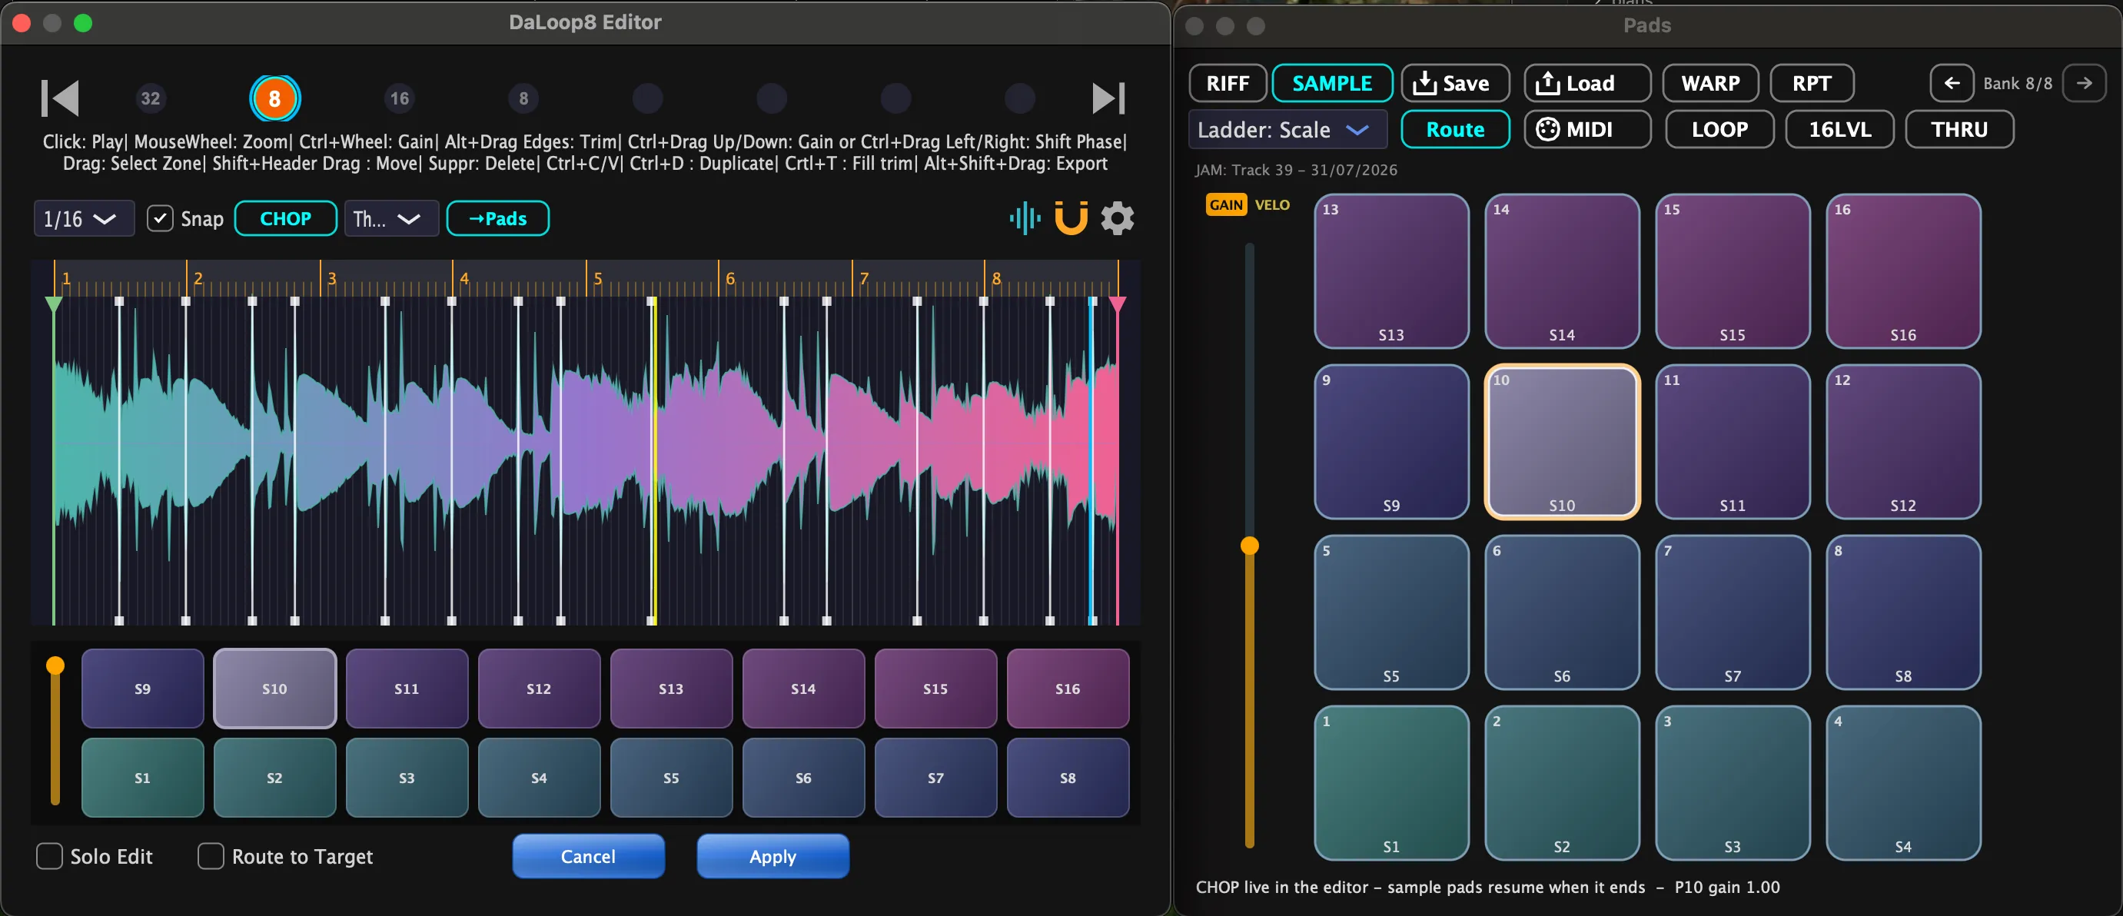2123x916 pixels.
Task: Select the orange highlighted 8 loop slot
Action: [274, 99]
